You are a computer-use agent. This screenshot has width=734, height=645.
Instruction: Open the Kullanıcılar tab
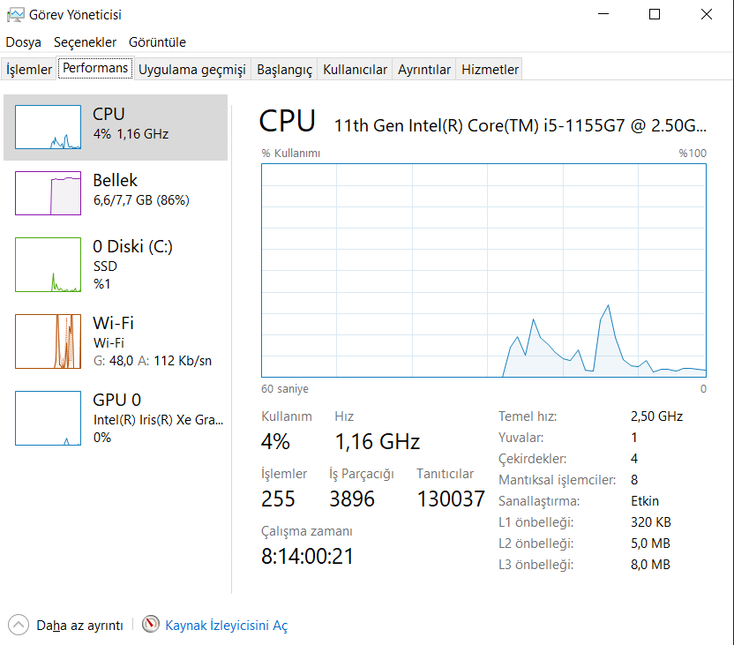(x=355, y=70)
